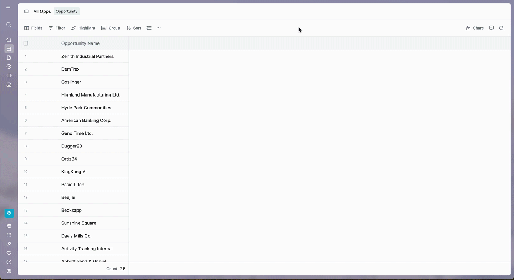514x280 pixels.
Task: Select the Zenith Industrial Partners row
Action: [73, 56]
